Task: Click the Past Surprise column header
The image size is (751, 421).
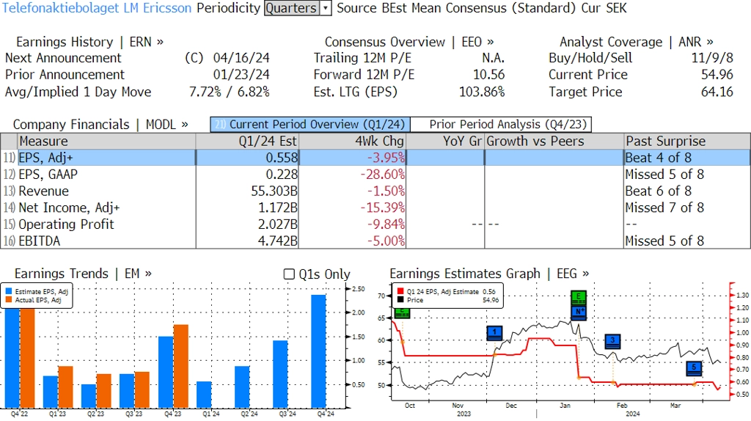Action: (687, 142)
